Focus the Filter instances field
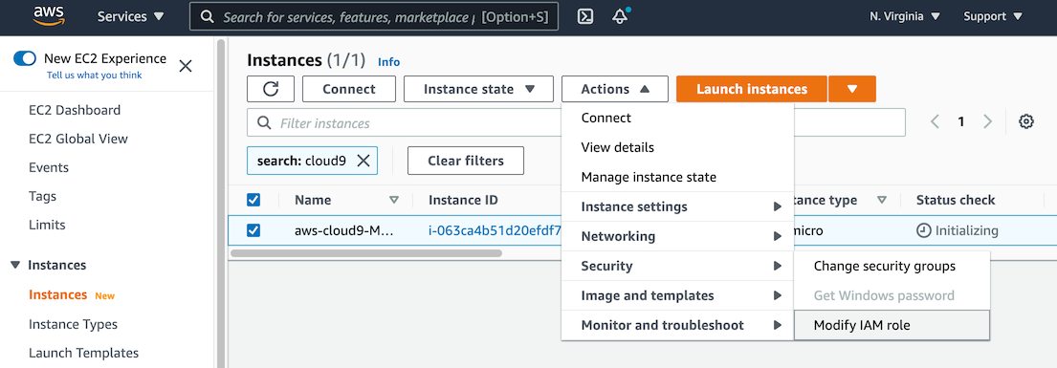Viewport: 1057px width, 368px height. [x=577, y=122]
